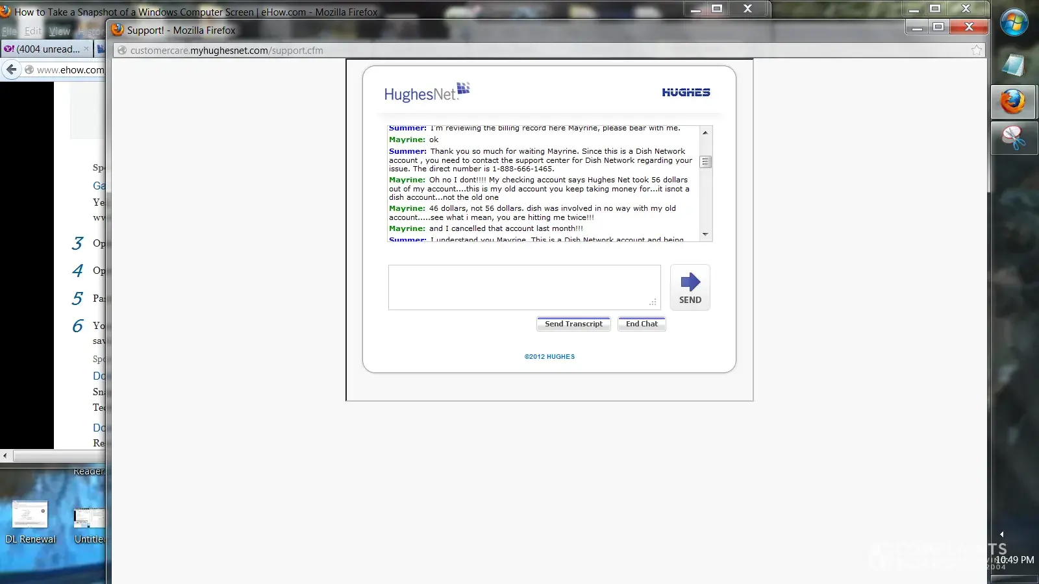The image size is (1039, 584).
Task: Open the DL Renewal desktop icon
Action: coord(31,521)
